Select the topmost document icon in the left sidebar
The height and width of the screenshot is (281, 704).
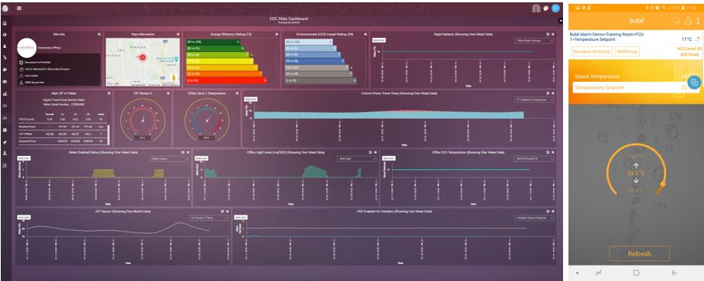[x=5, y=22]
